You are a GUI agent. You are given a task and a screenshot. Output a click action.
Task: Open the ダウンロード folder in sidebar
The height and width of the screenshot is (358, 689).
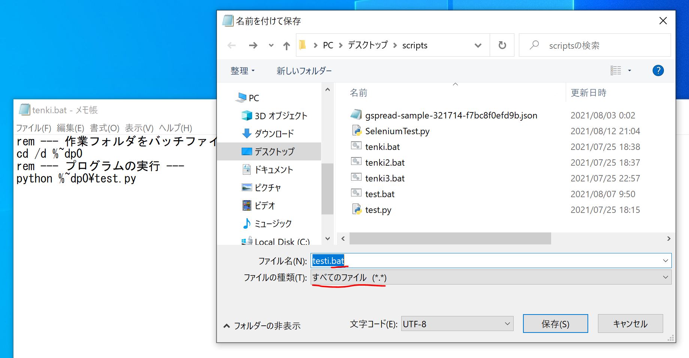click(274, 134)
